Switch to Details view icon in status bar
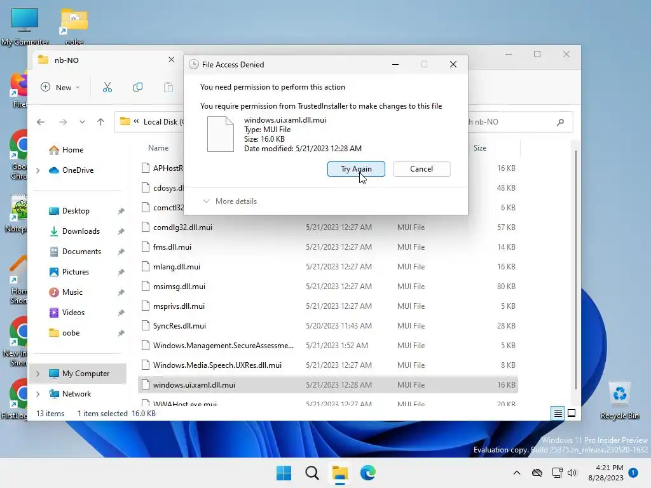The image size is (651, 488). click(x=558, y=413)
